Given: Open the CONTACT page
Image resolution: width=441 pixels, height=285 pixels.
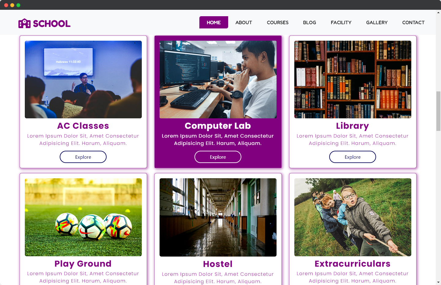Looking at the screenshot, I should 413,22.
